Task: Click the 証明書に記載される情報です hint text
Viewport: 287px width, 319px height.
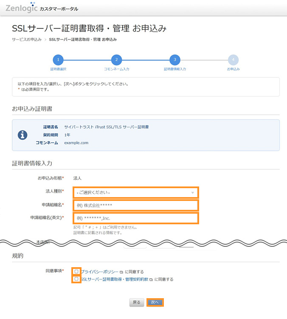Action: [98, 233]
